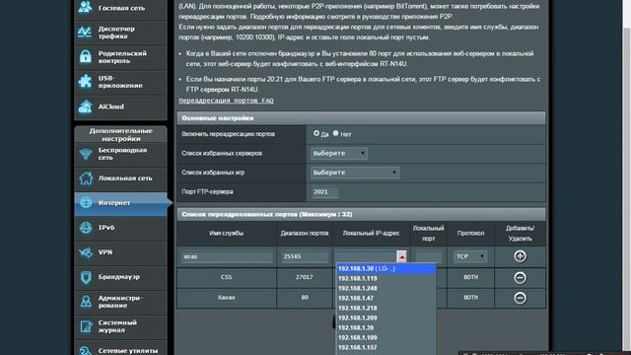This screenshot has width=631, height=355.
Task: Select 192.168.1.218 from IP list
Action: [x=386, y=308]
